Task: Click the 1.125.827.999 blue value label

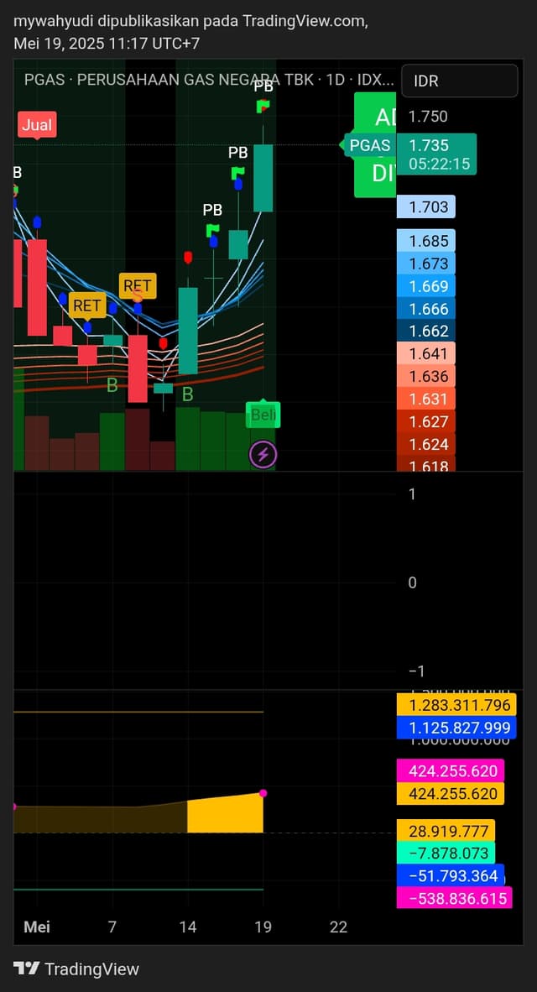Action: pyautogui.click(x=456, y=728)
